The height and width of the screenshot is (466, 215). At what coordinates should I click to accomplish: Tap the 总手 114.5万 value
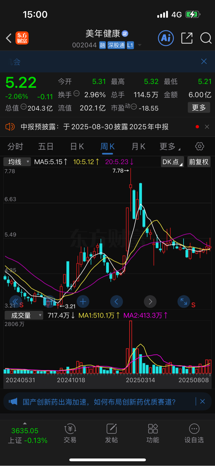tap(146, 95)
